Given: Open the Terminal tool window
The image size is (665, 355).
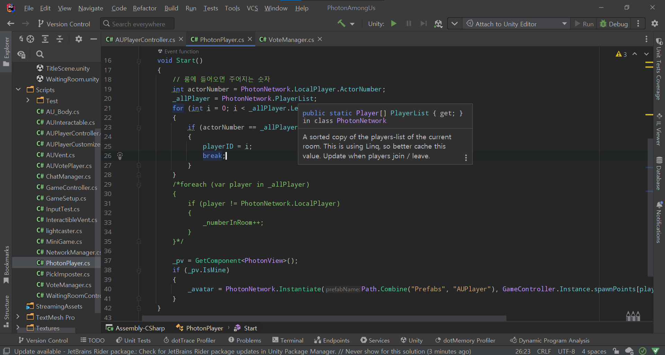Looking at the screenshot, I should tap(287, 340).
